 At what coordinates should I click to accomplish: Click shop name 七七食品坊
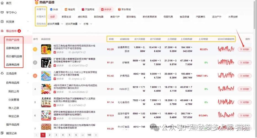coord(123,102)
